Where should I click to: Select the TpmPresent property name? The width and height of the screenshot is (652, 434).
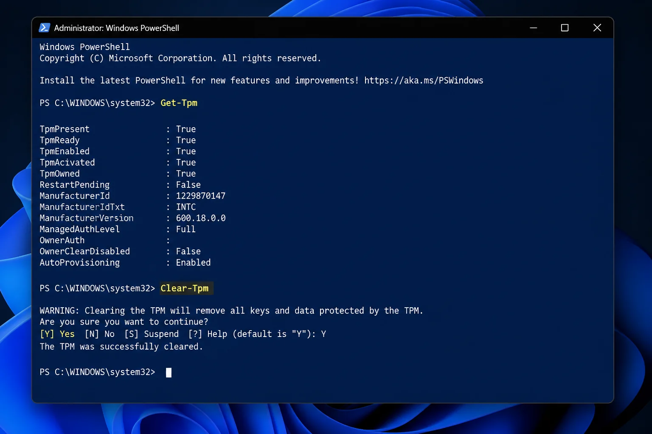tap(65, 129)
